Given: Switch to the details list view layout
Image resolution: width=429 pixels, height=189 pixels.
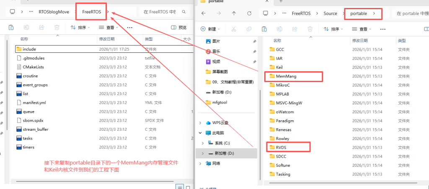Looking at the screenshot, I should coord(179,186).
